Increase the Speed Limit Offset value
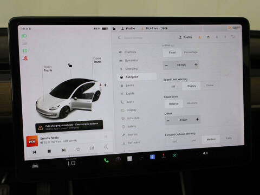Viewport: 260px width, 195px height. pos(197,119)
